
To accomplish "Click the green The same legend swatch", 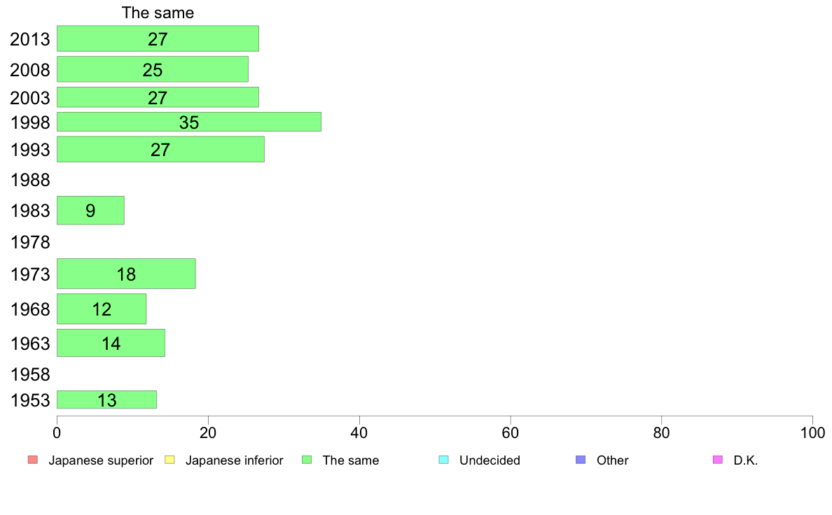I will coord(307,460).
